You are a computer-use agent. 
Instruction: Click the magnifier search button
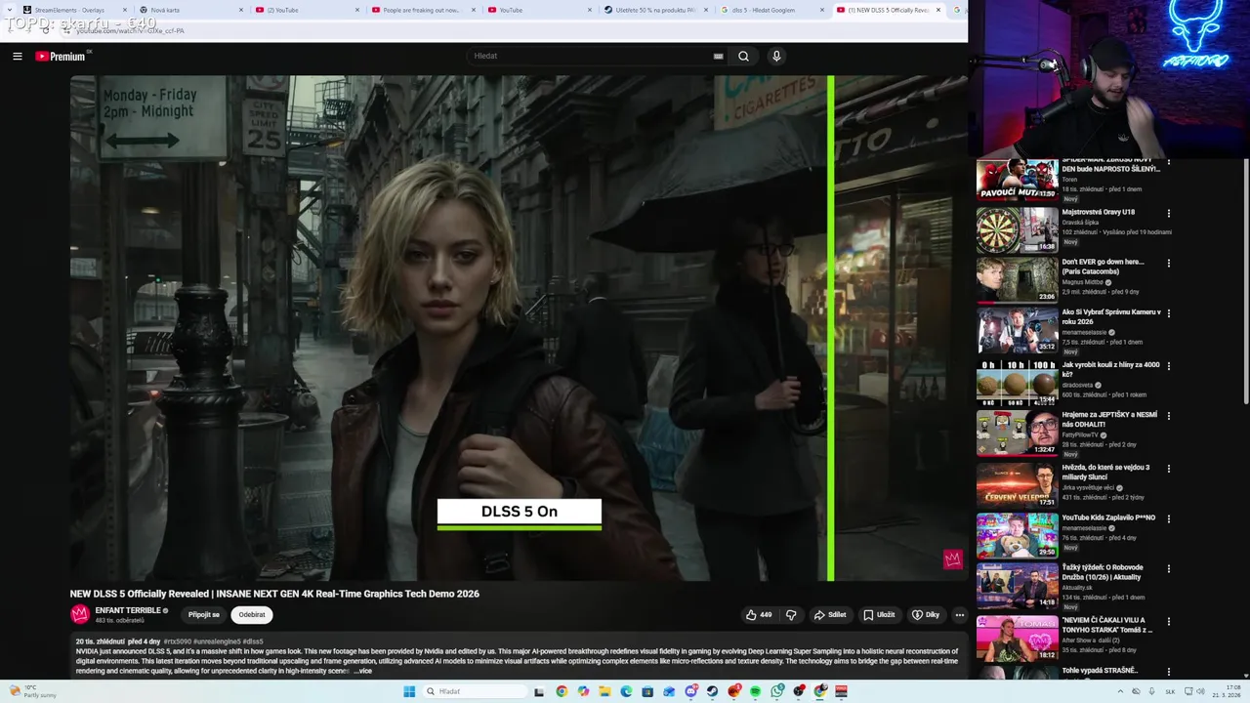[743, 57]
